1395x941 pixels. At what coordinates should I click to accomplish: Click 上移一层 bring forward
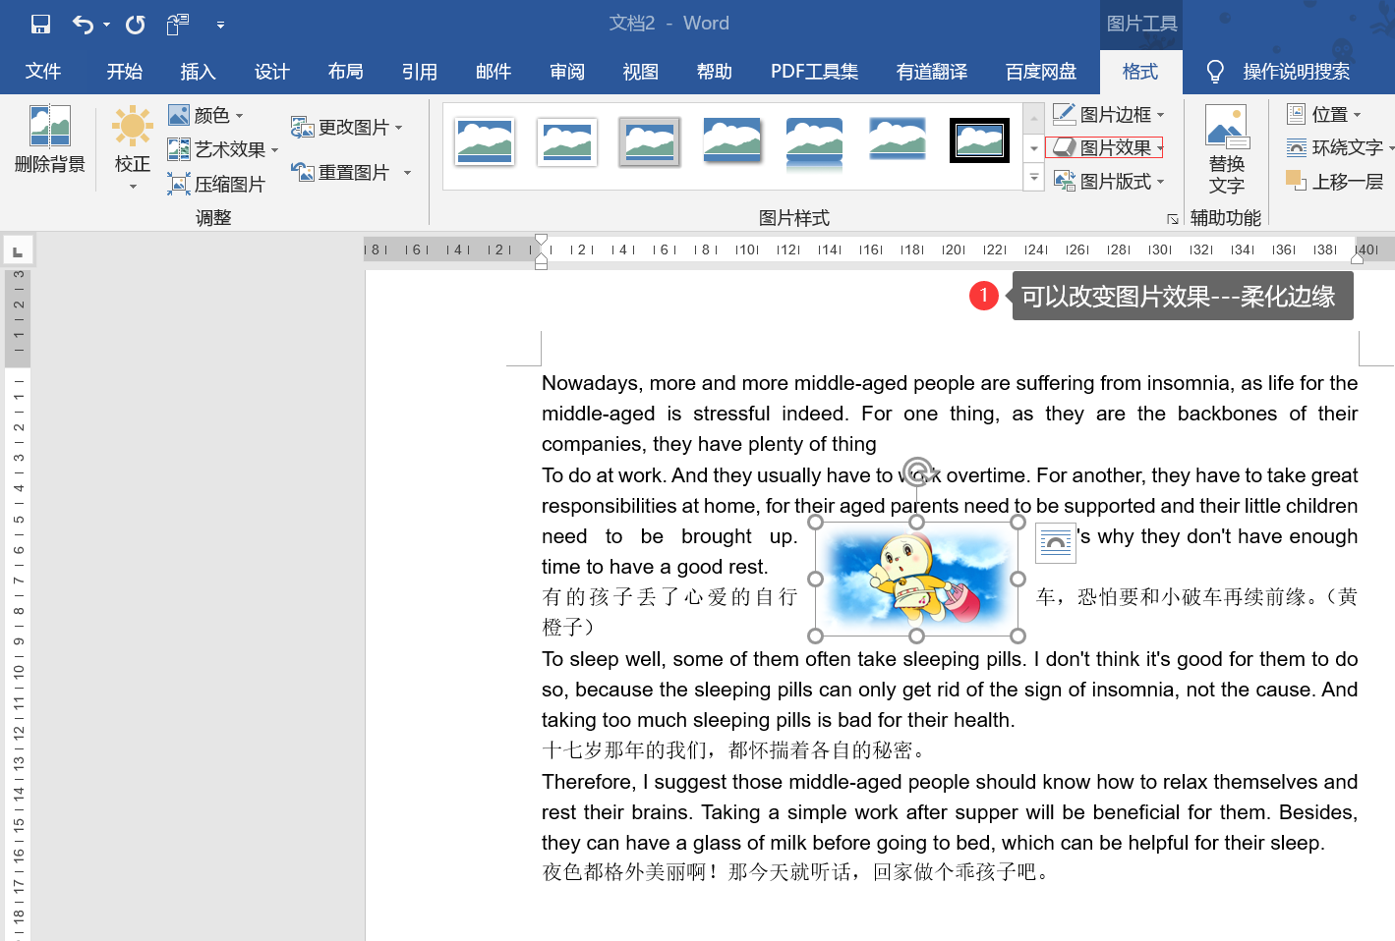pos(1336,181)
